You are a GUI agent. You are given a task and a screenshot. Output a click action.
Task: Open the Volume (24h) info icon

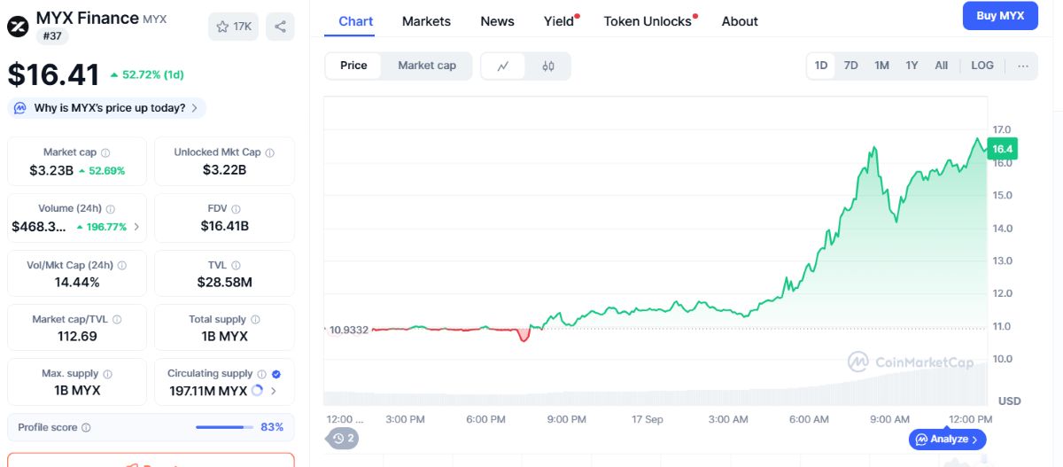pyautogui.click(x=111, y=209)
